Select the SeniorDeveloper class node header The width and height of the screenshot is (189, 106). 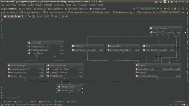[65, 65]
